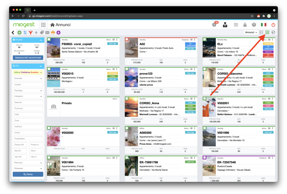The image size is (287, 194).
Task: Select checkbox on V002000 card
Action: (49, 128)
